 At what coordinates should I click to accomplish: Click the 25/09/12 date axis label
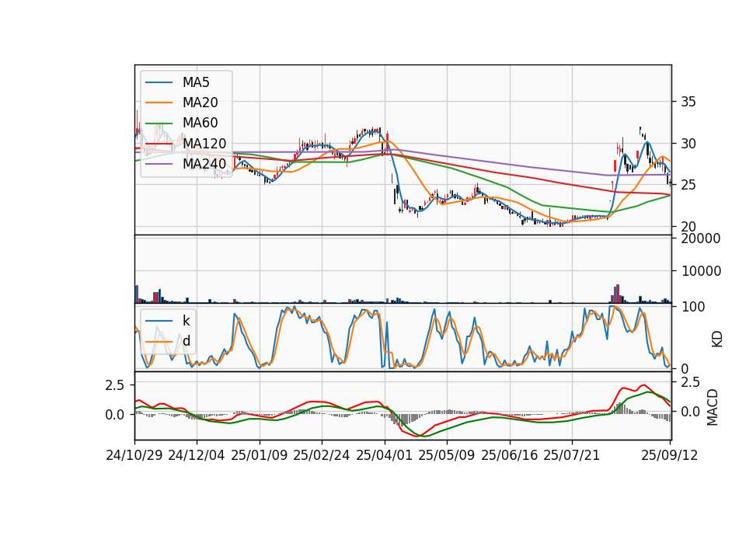[x=670, y=455]
